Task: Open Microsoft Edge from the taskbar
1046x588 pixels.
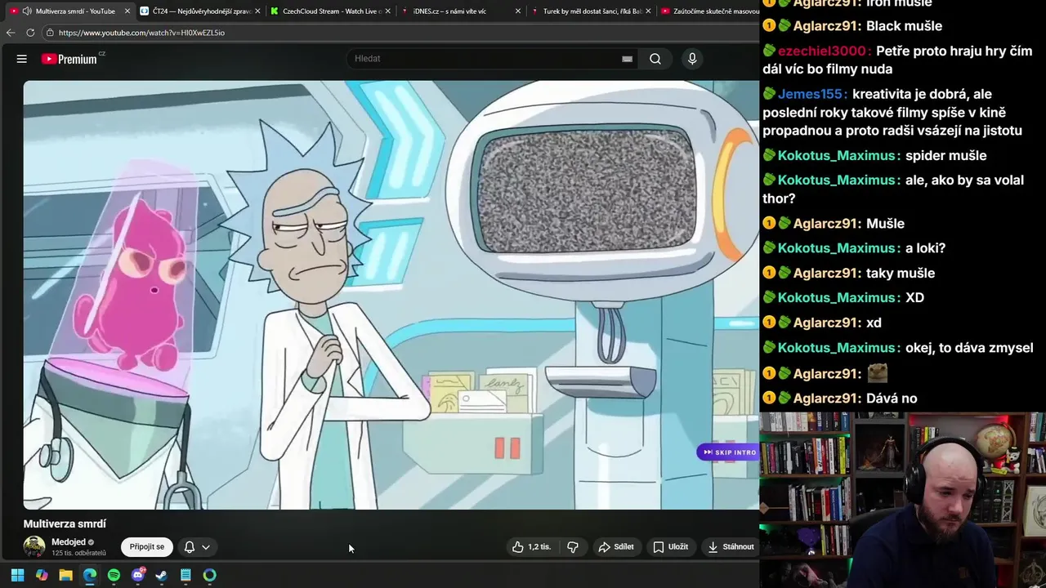Action: [90, 575]
